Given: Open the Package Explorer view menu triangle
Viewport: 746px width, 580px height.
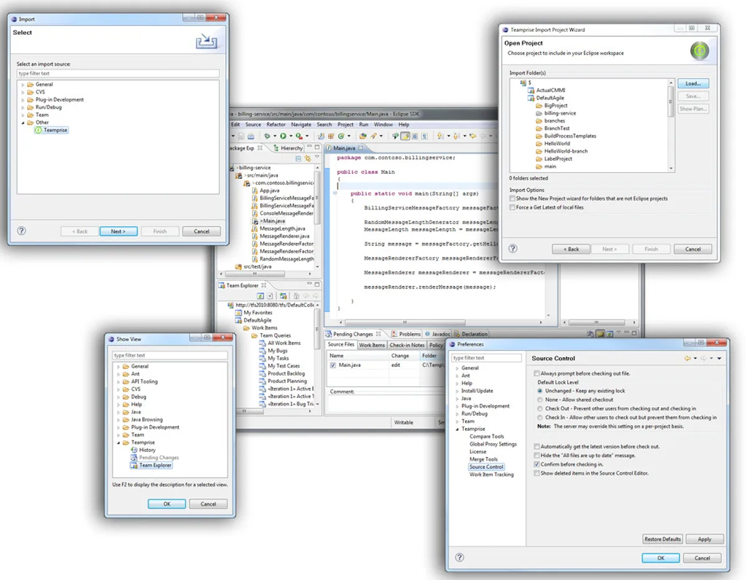Looking at the screenshot, I should point(318,156).
